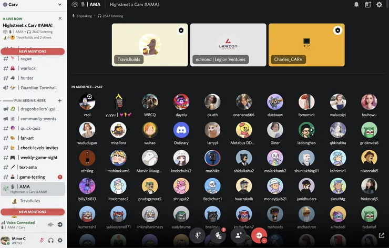This screenshot has width=389, height=248.
Task: Click fouhowu's audience avatar
Action: pos(369,102)
